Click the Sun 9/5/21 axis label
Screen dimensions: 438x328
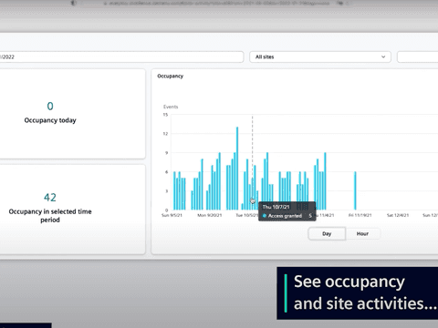coord(172,215)
